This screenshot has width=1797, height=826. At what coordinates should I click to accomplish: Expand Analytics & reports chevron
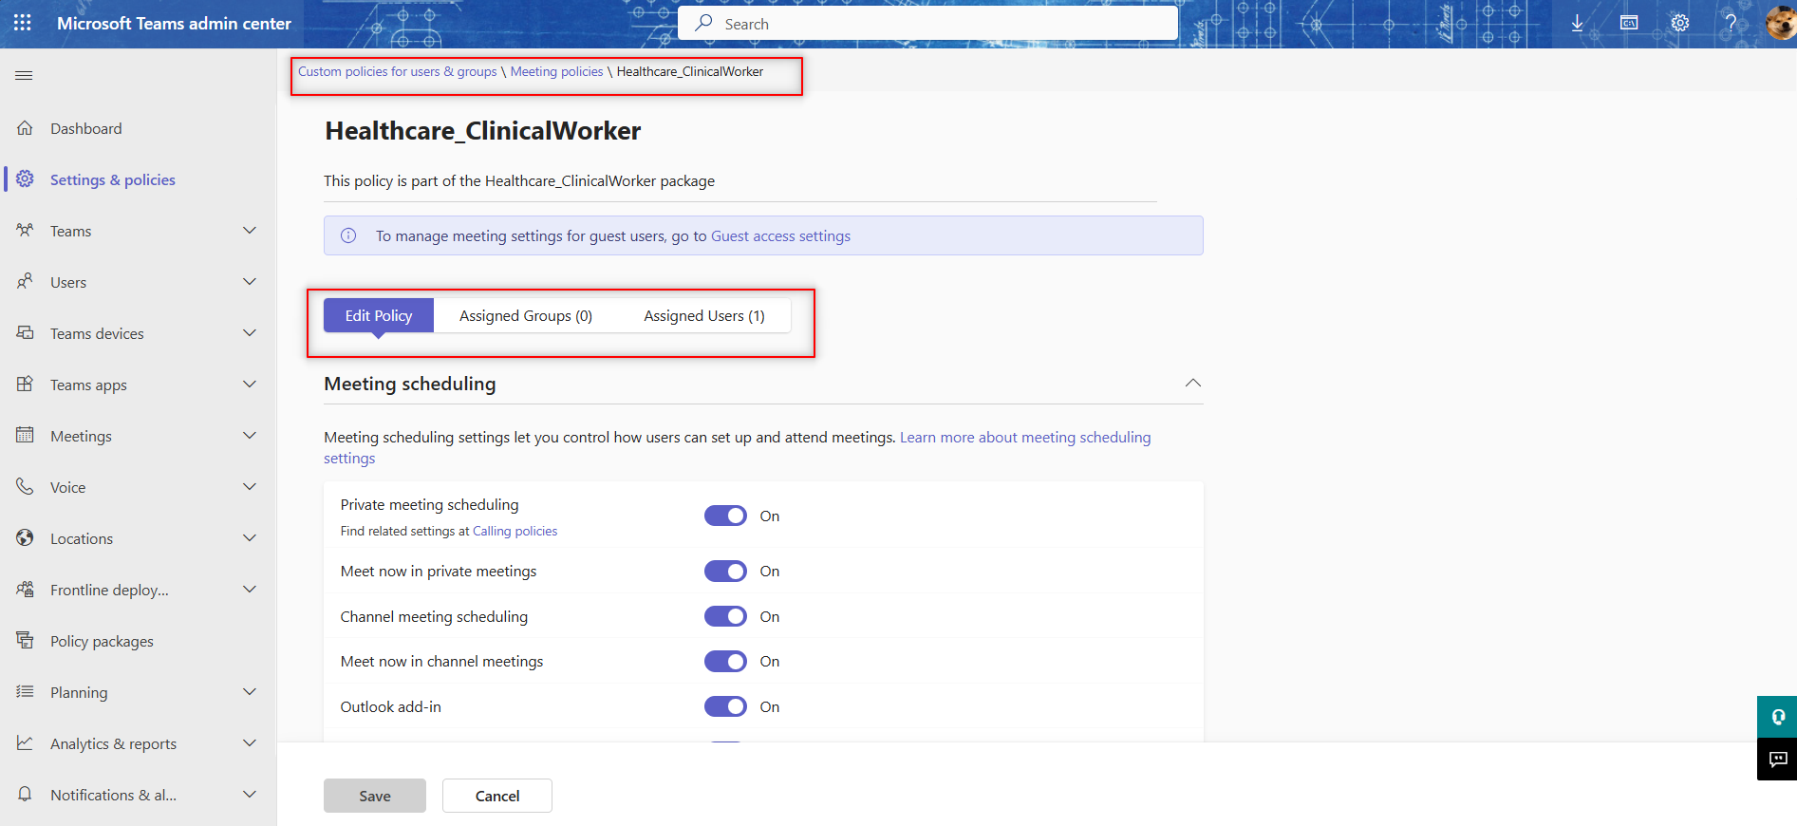tap(250, 743)
